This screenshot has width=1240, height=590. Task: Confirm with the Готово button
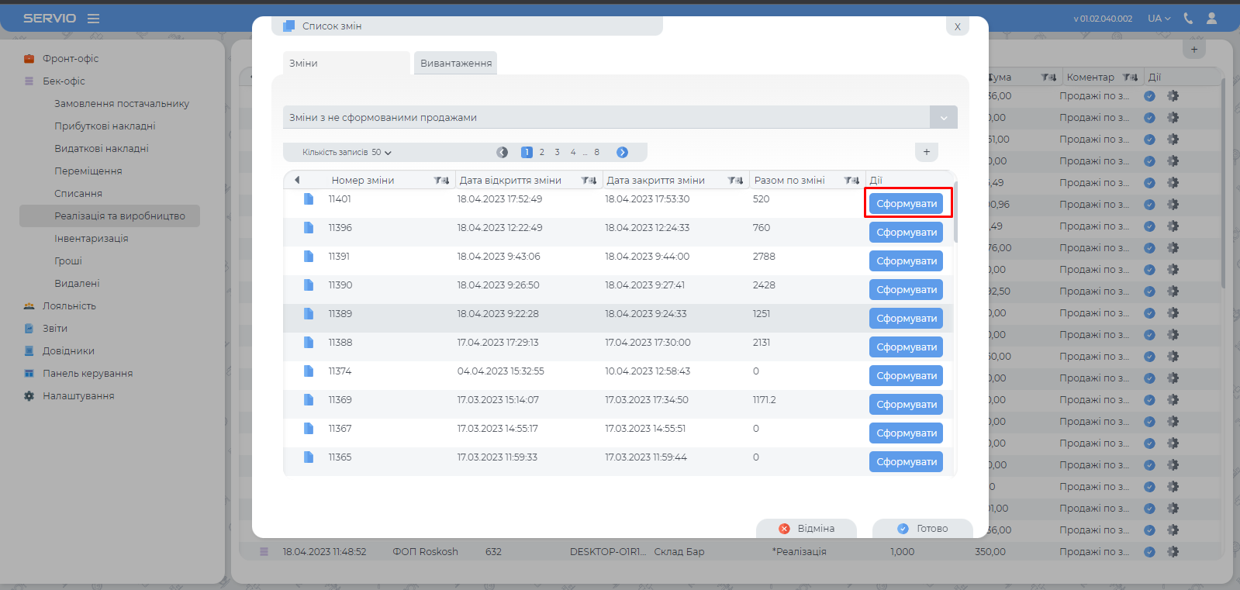click(x=923, y=529)
